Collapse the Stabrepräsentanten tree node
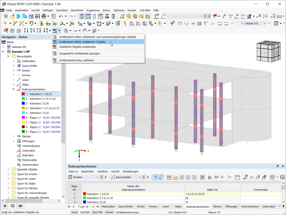 point(13,89)
